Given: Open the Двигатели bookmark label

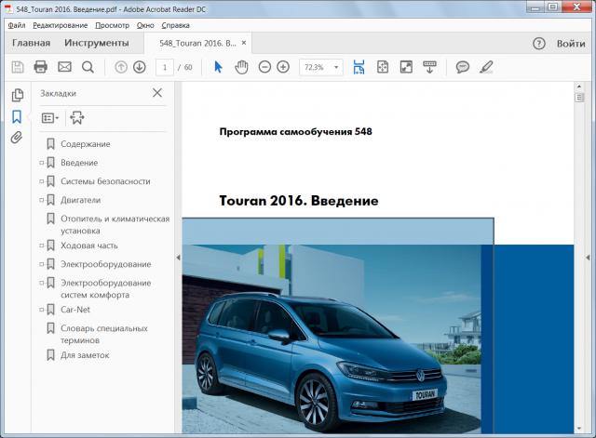Looking at the screenshot, I should pyautogui.click(x=81, y=200).
